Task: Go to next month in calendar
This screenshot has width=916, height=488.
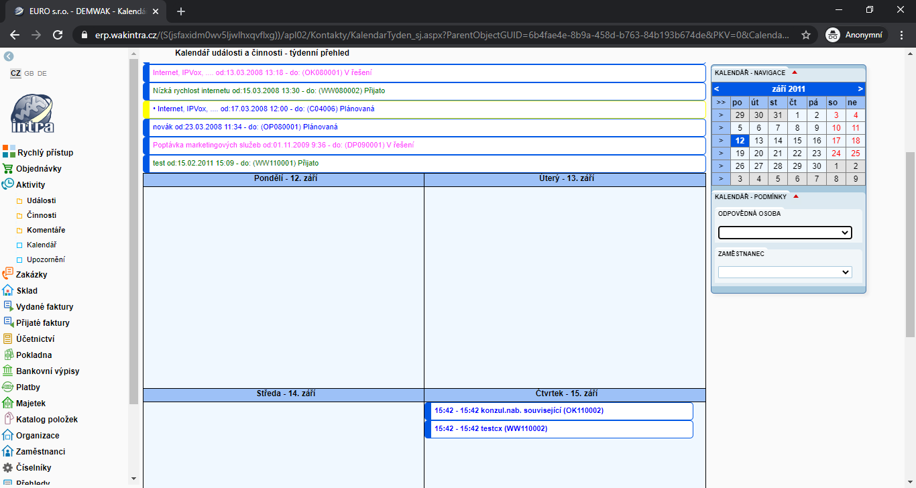Action: [x=860, y=89]
